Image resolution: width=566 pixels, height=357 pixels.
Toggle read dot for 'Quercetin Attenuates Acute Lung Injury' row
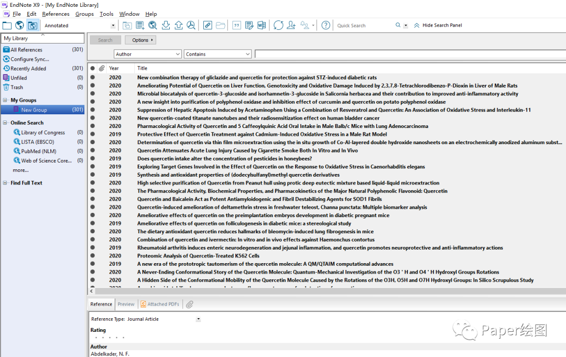click(93, 150)
